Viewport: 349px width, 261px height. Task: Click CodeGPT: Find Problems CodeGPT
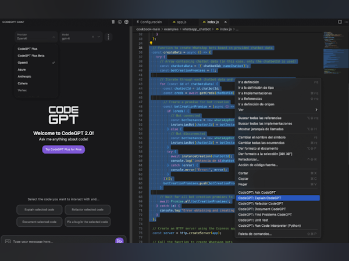278,215
